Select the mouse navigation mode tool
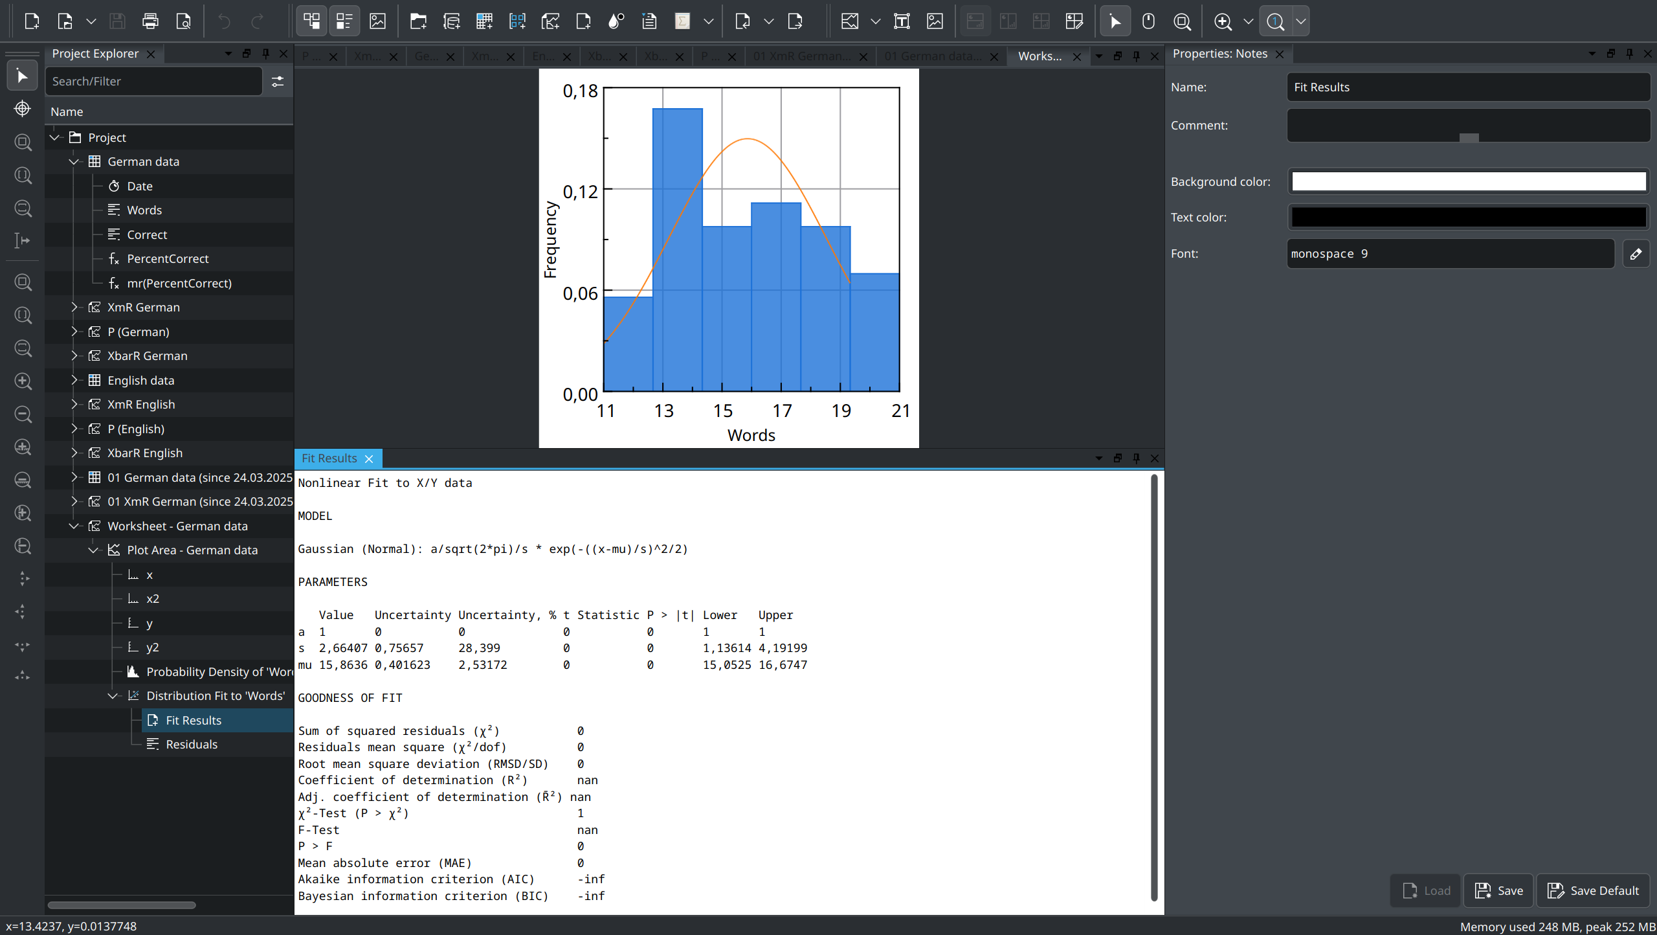1657x935 pixels. [x=1149, y=21]
